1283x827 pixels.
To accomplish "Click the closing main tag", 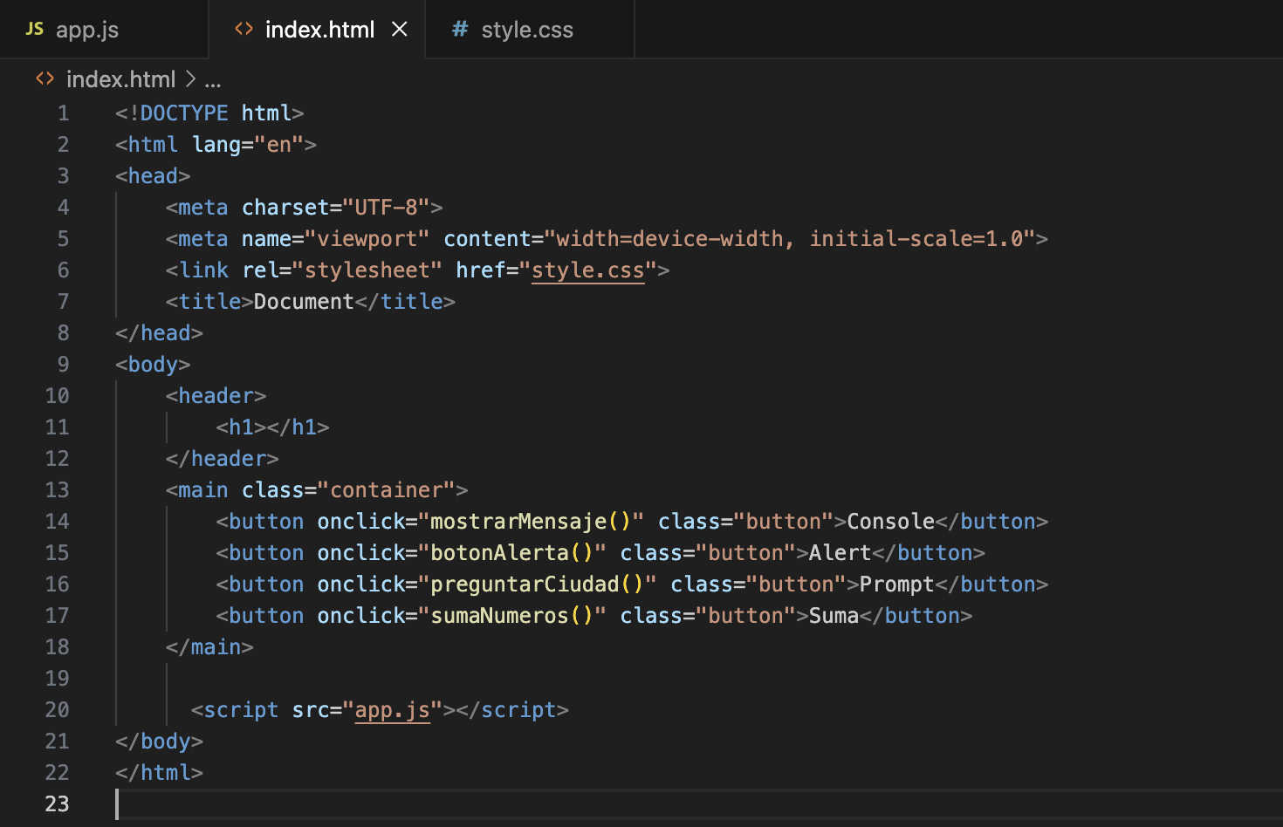I will click(x=209, y=647).
